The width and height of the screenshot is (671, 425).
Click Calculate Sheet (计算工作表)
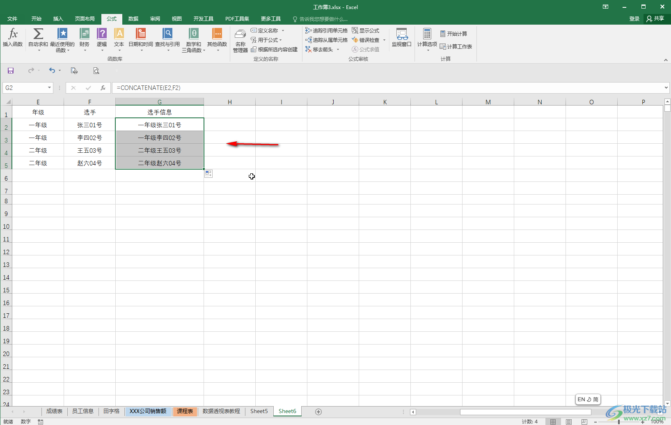(x=456, y=46)
